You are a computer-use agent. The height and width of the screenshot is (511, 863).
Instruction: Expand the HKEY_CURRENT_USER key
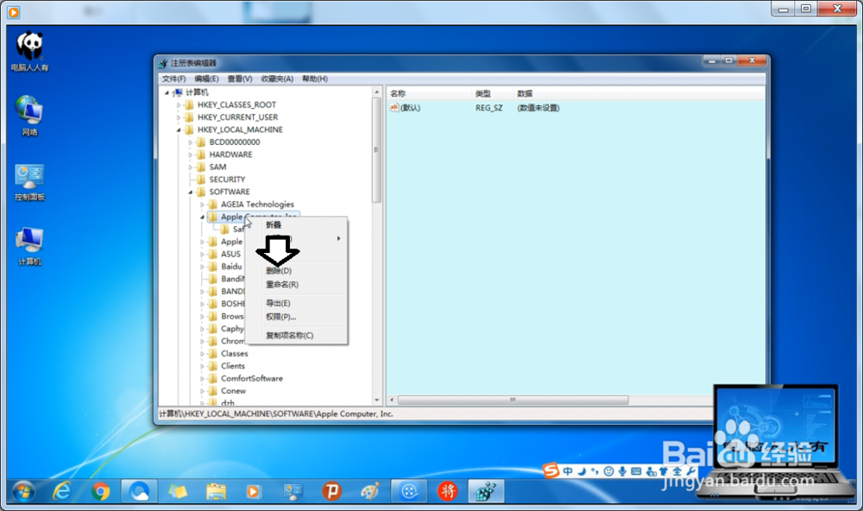(x=179, y=117)
